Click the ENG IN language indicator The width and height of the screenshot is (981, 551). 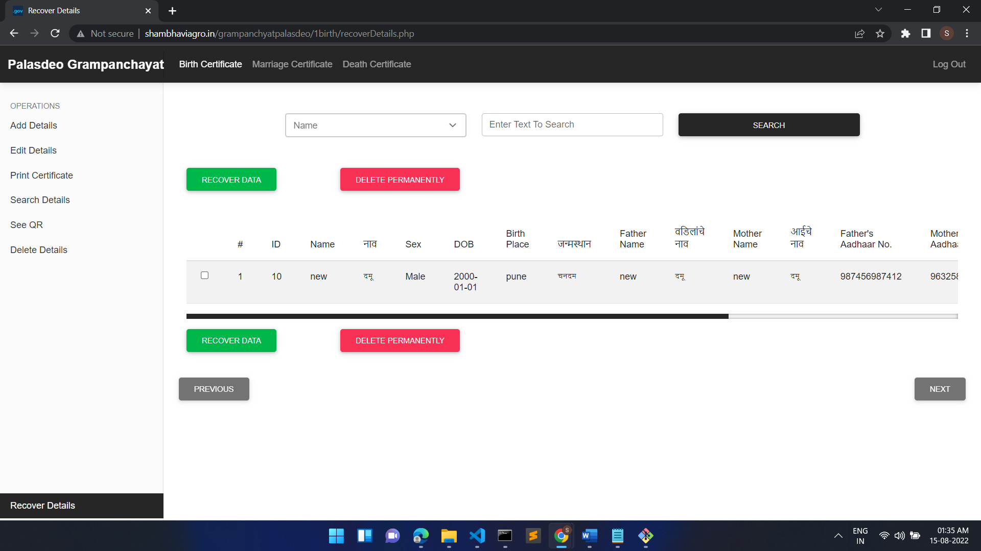[x=860, y=536]
